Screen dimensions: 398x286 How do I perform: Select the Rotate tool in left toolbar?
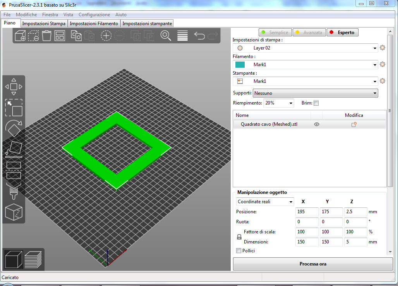tap(14, 128)
